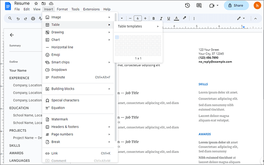Select the 1 x 1 table grid cell
The height and width of the screenshot is (165, 264).
pyautogui.click(x=117, y=37)
